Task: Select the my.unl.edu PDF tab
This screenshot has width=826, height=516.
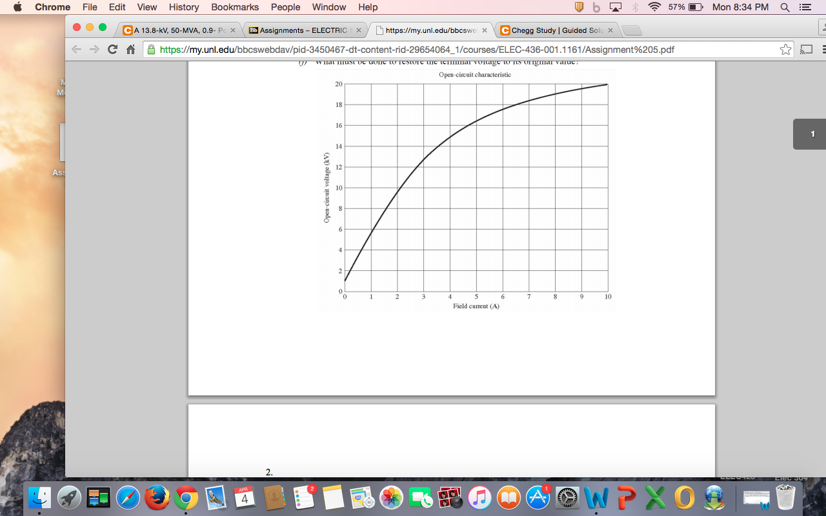Action: [430, 30]
